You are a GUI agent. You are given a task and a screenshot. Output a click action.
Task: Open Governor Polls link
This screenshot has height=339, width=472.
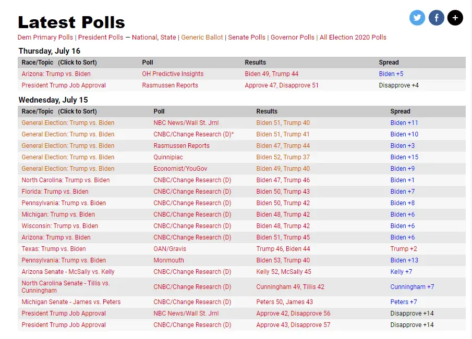pyautogui.click(x=293, y=37)
